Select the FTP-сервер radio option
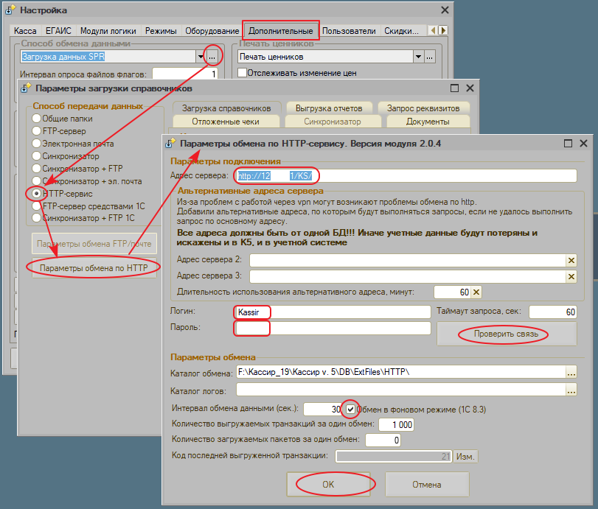Image resolution: width=598 pixels, height=509 pixels. pos(35,130)
